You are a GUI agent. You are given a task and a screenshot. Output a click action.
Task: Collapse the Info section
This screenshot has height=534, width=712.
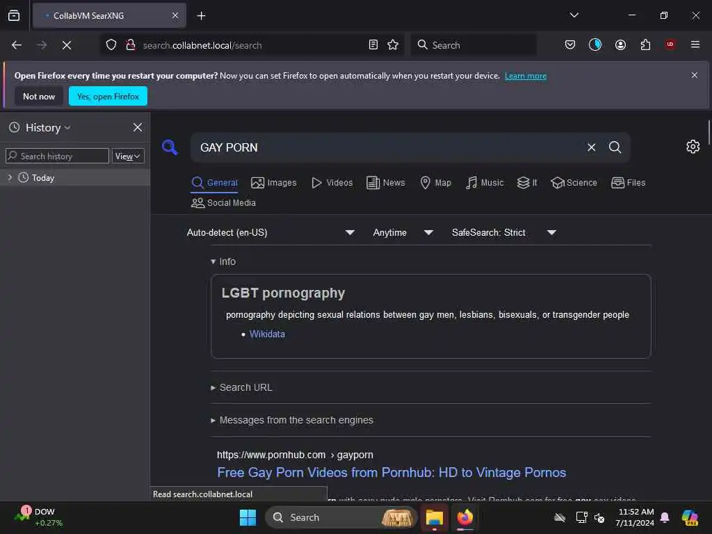(223, 261)
